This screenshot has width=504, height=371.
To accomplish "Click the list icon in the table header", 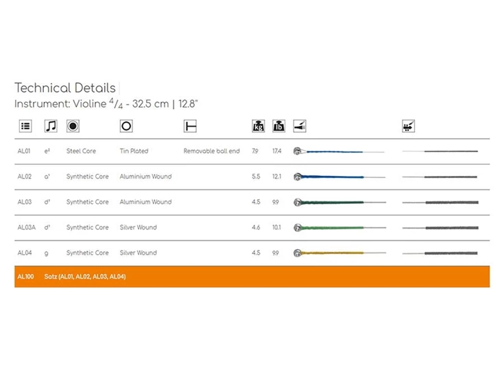I will click(25, 126).
